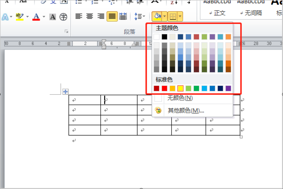Choose dark red standard color

pyautogui.click(x=157, y=88)
